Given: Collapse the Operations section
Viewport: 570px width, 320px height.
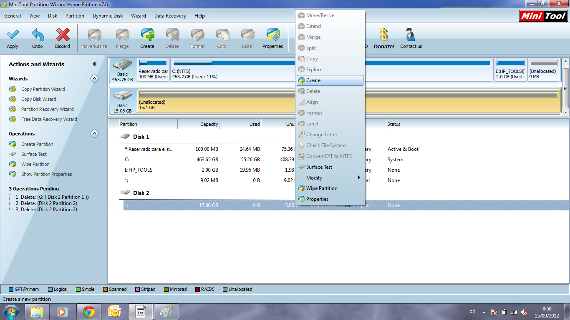Looking at the screenshot, I should 95,134.
